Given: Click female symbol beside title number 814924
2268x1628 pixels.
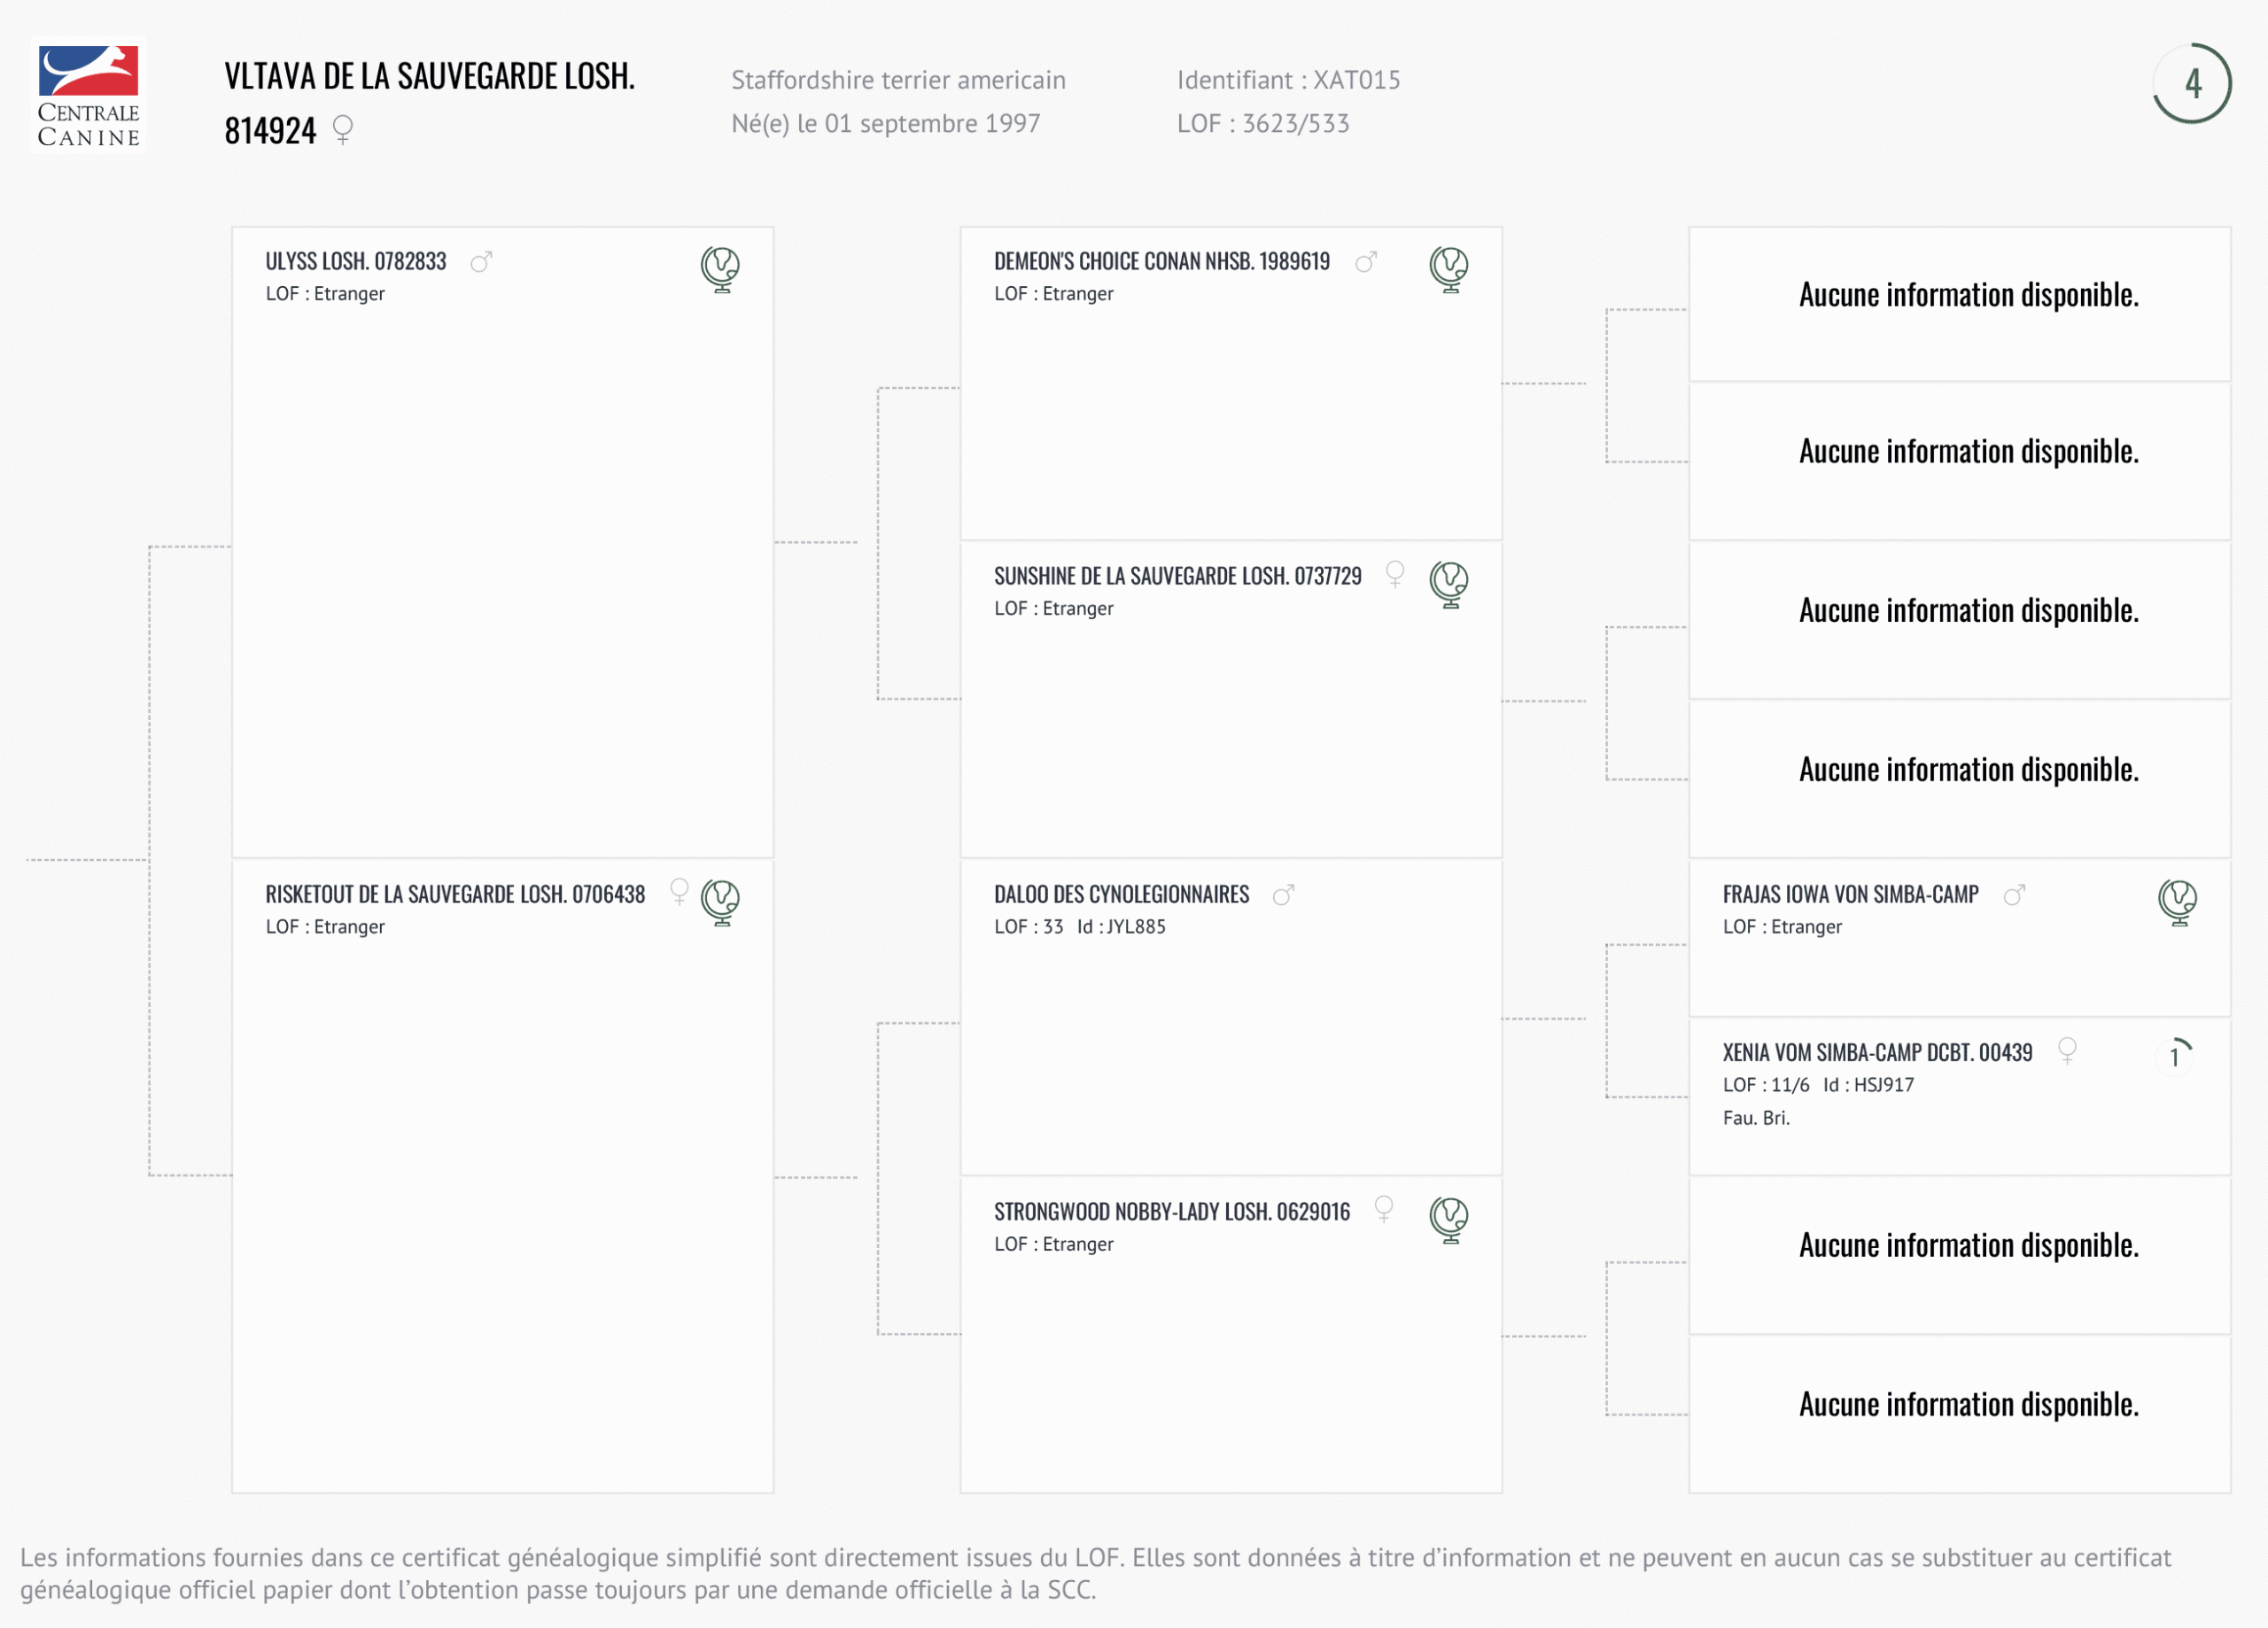Looking at the screenshot, I should click(343, 130).
